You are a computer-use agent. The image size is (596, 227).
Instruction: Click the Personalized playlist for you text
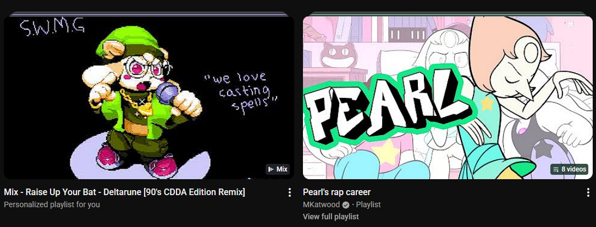[52, 204]
